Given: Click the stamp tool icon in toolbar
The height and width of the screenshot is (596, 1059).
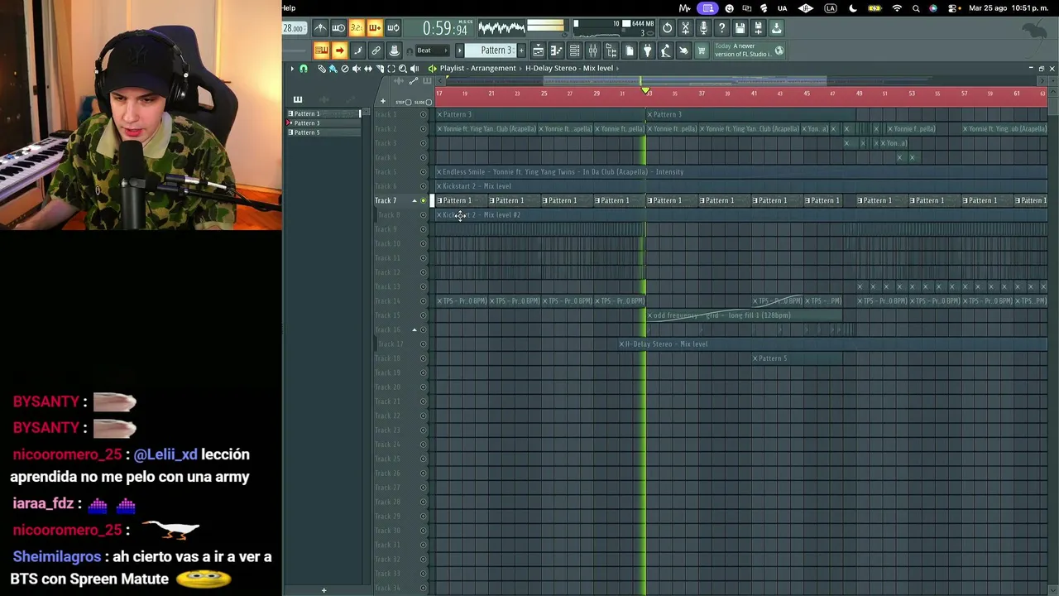Looking at the screenshot, I should 394,50.
